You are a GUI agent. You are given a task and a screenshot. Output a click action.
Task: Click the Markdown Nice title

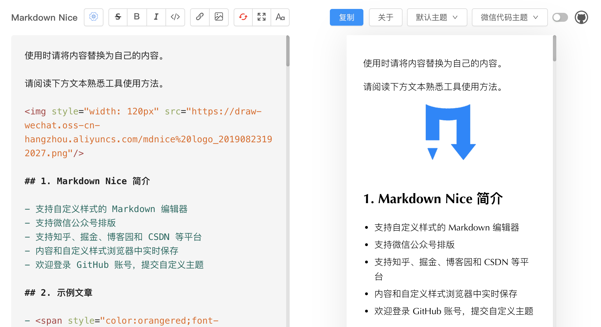[x=44, y=17]
